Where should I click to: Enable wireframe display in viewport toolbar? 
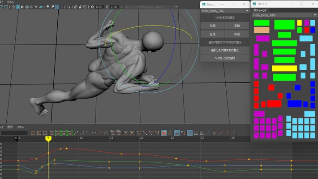(13, 7)
